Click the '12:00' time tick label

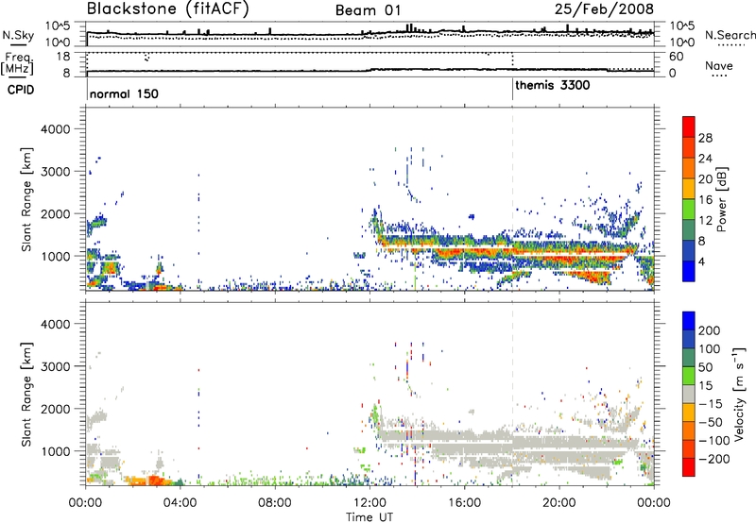click(369, 503)
